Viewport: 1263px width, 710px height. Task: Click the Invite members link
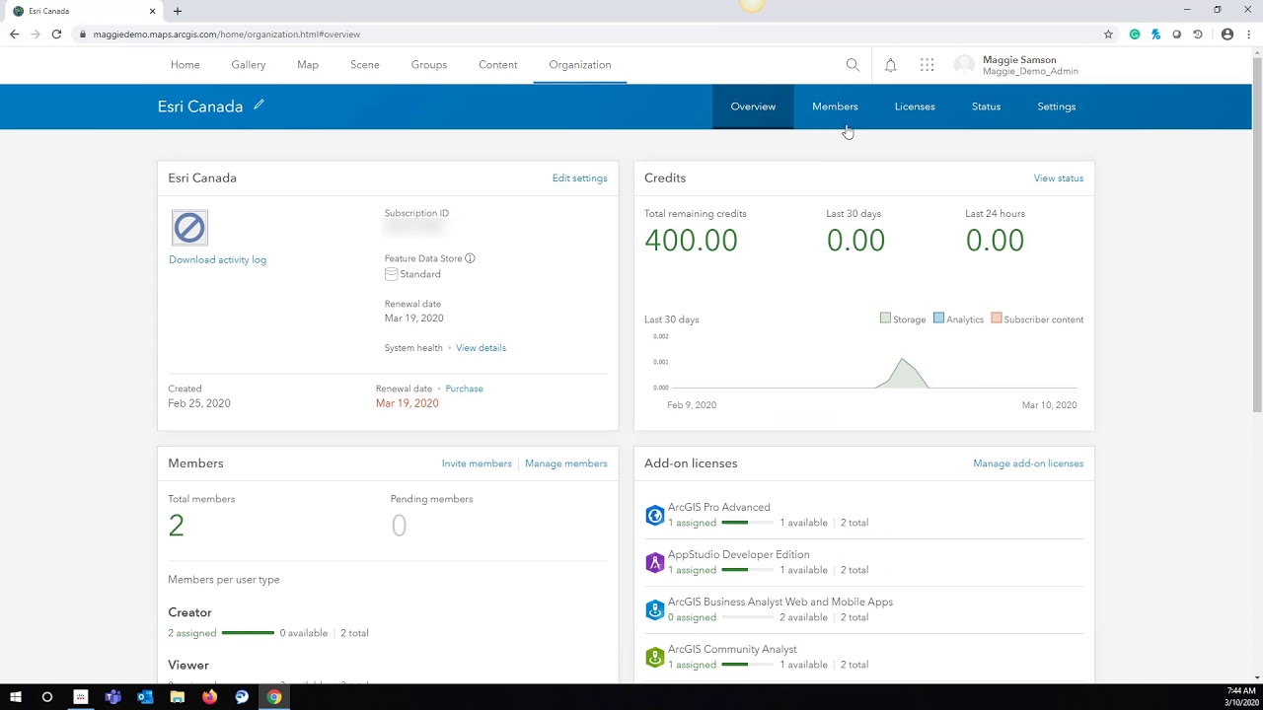[x=477, y=463]
